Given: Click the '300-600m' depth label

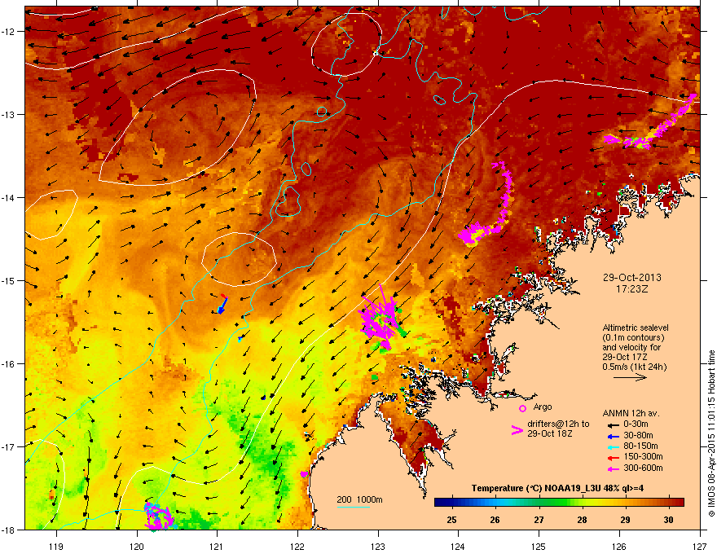Looking at the screenshot, I should 643,468.
